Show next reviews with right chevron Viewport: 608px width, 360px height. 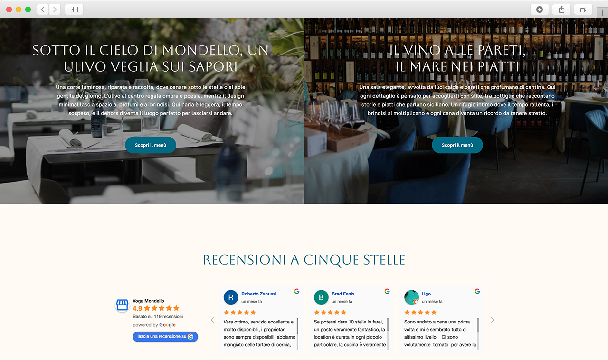[x=493, y=320]
